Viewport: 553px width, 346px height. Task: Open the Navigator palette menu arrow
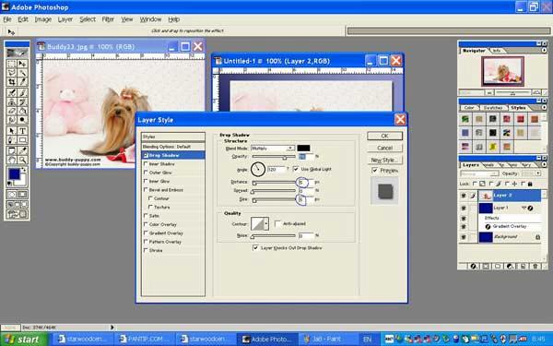pos(544,51)
